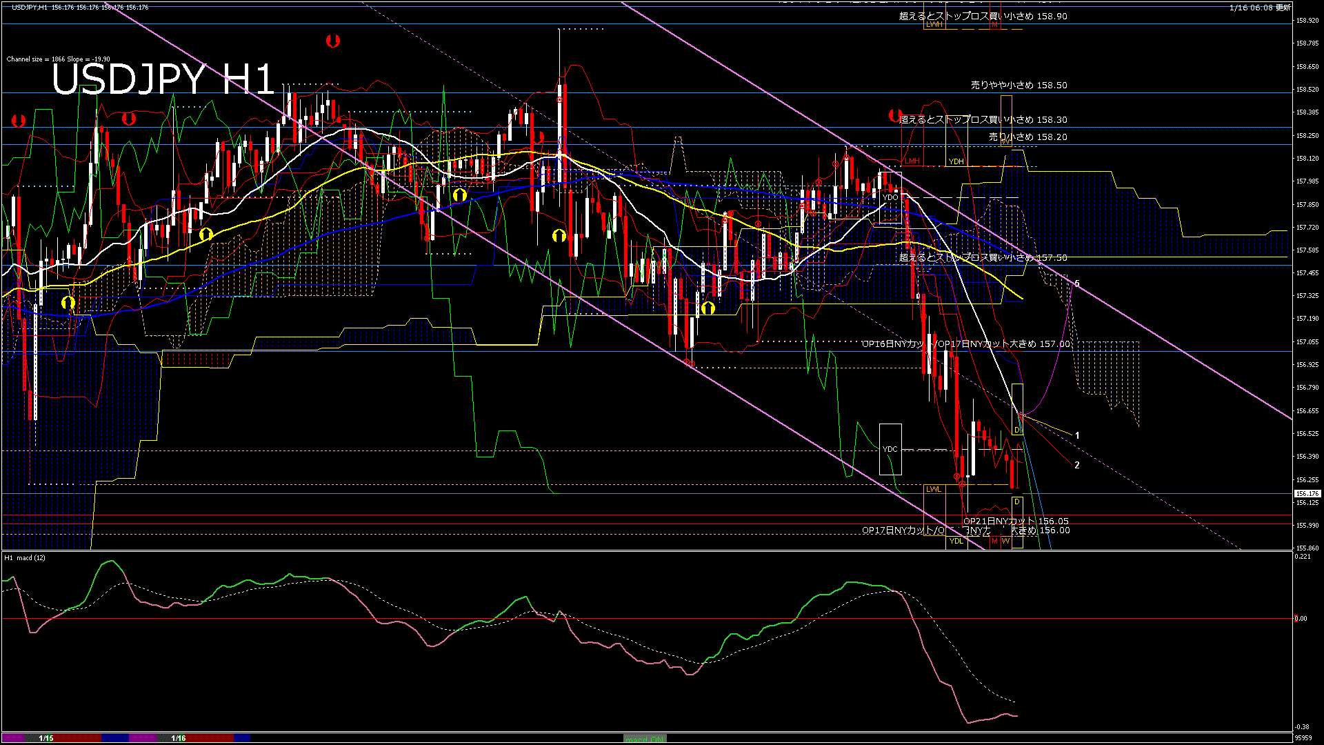Viewport: 1324px width, 745px height.
Task: Select the second yellow up arrow from the left
Action: 205,235
